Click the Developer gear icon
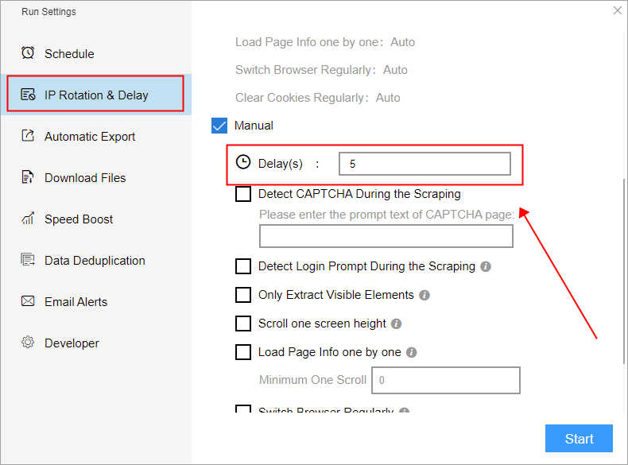The width and height of the screenshot is (628, 465). point(28,343)
